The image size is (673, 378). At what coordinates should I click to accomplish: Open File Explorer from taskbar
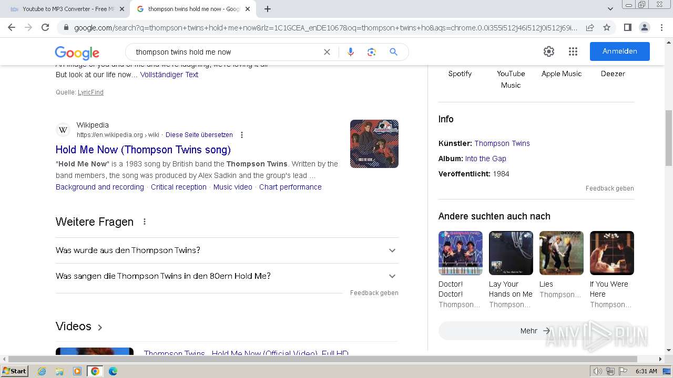(59, 371)
